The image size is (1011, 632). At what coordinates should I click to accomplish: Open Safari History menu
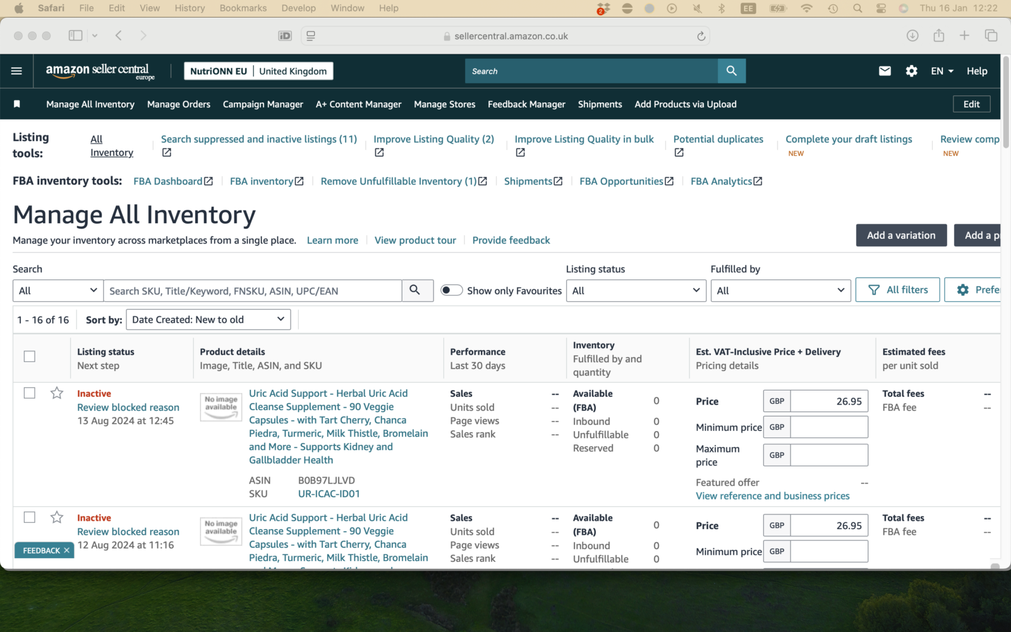tap(190, 8)
